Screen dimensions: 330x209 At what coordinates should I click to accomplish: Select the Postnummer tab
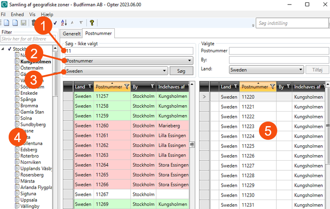(98, 33)
